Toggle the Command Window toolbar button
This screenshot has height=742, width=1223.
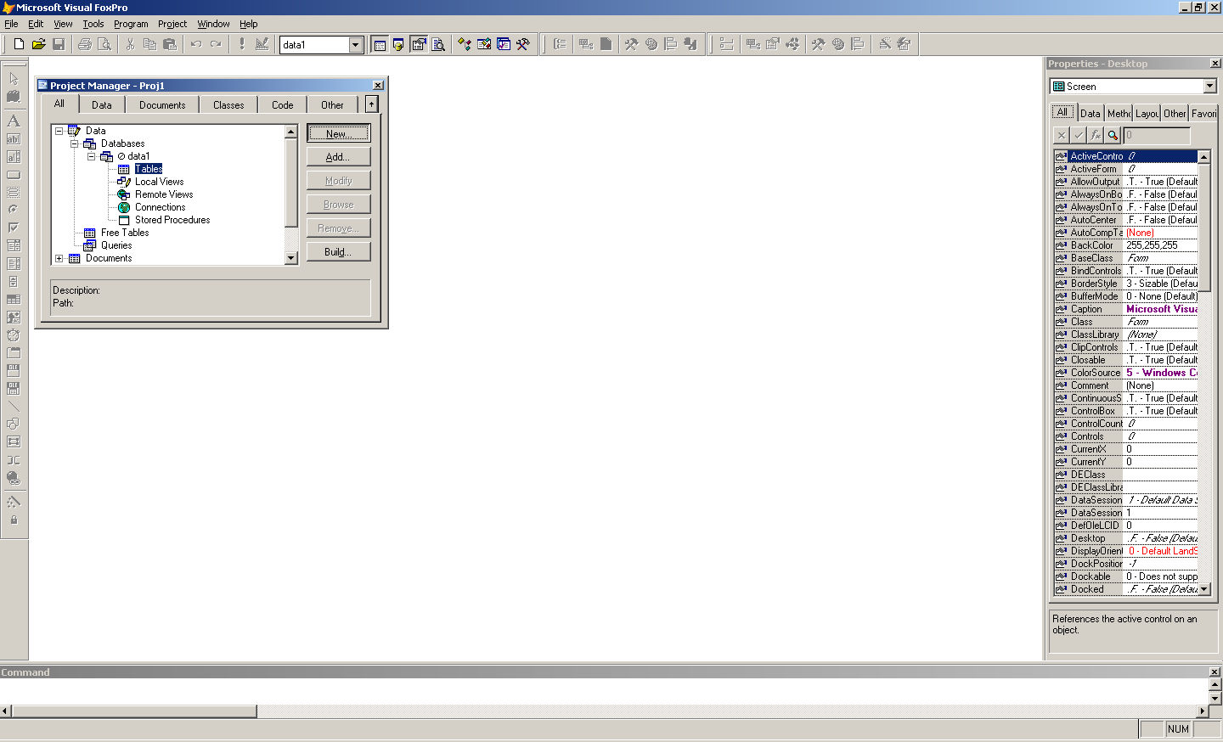[380, 44]
